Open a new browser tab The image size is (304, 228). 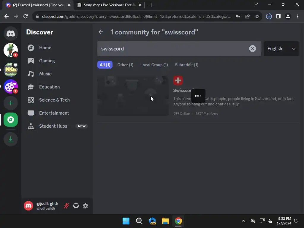pos(151,5)
